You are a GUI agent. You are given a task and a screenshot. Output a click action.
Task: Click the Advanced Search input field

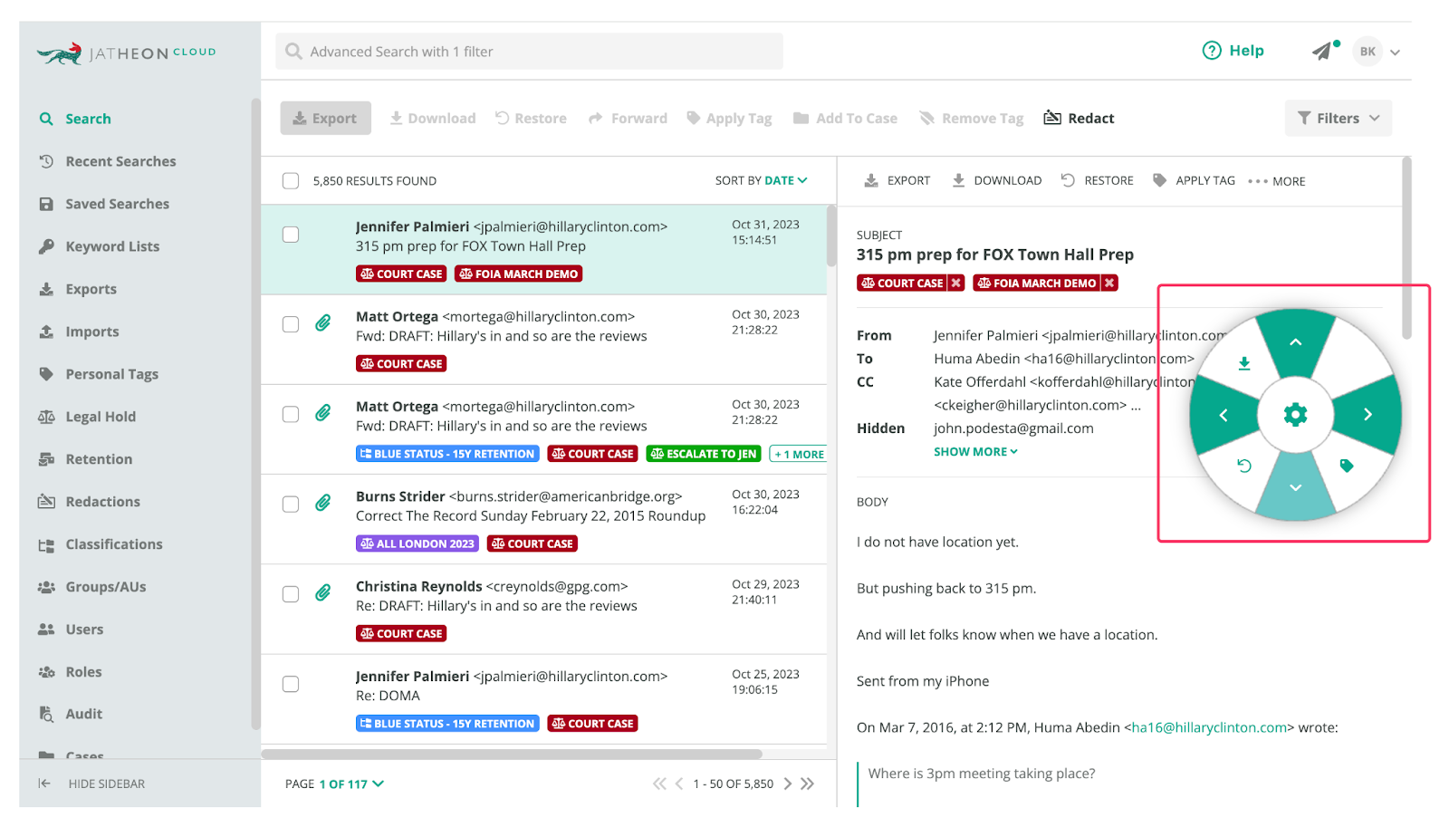click(x=529, y=52)
